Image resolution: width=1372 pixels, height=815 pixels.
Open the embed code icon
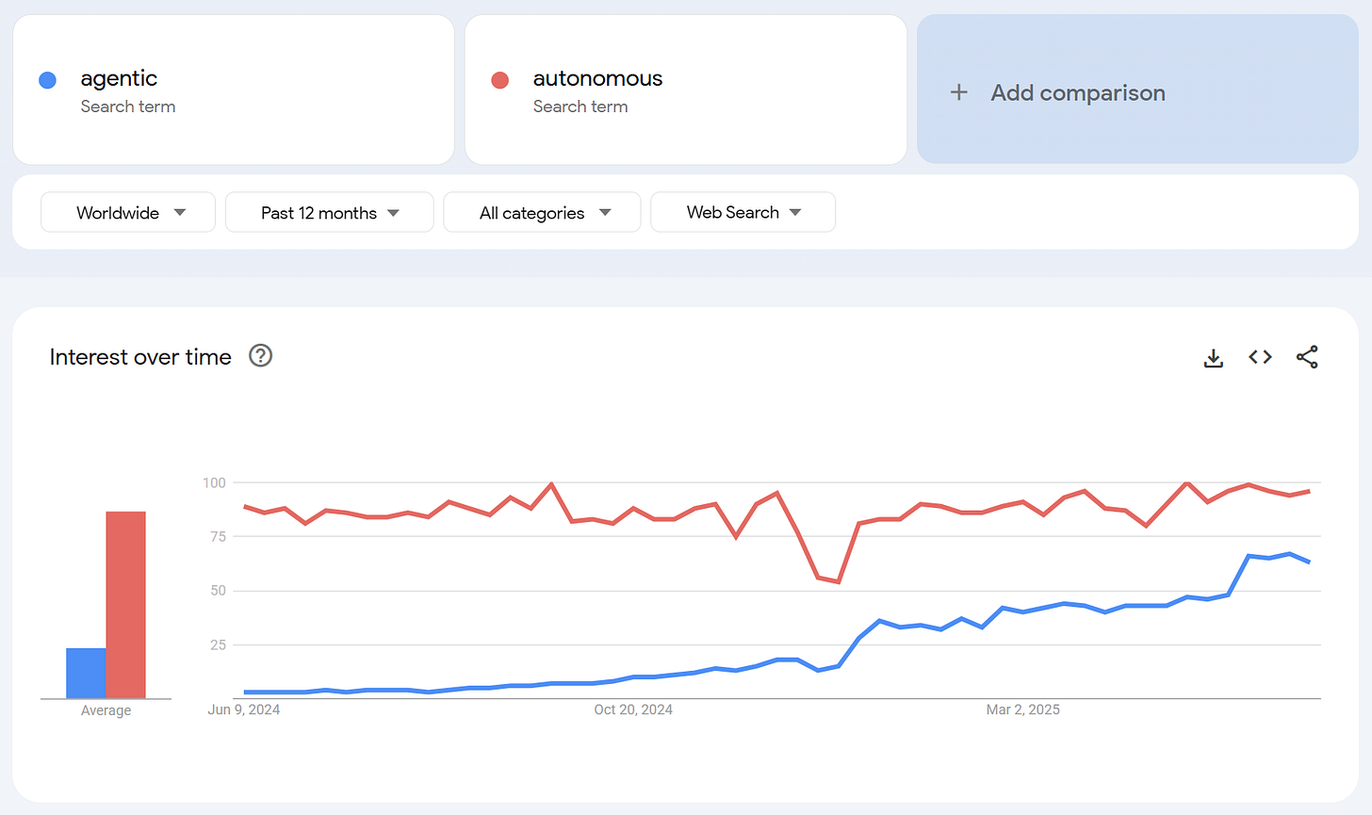click(x=1260, y=357)
